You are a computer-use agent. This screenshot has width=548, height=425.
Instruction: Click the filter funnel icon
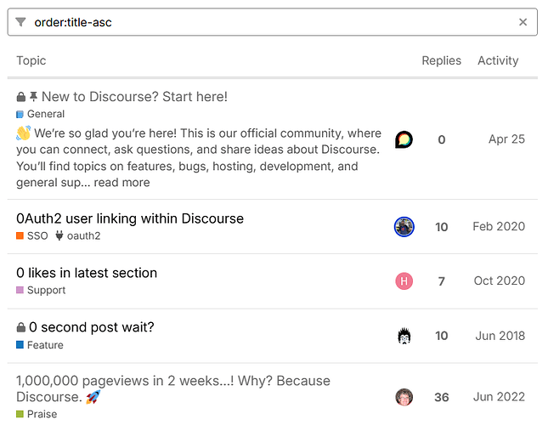(20, 22)
